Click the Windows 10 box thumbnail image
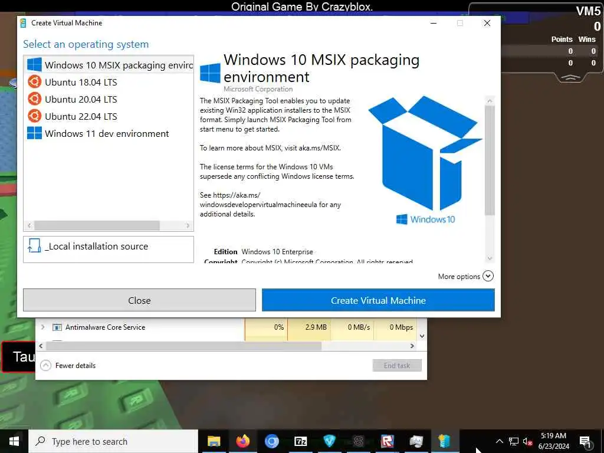 (425, 160)
